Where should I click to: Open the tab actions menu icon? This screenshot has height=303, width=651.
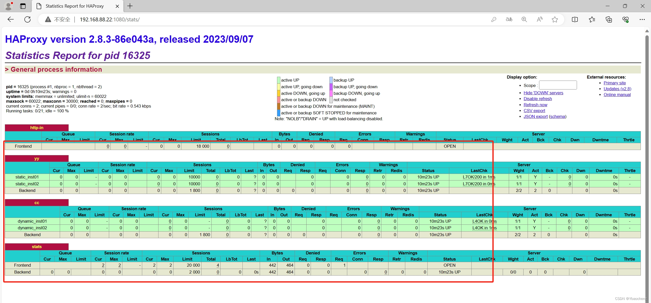click(23, 6)
